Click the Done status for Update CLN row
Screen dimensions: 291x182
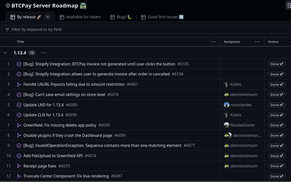pos(276,115)
